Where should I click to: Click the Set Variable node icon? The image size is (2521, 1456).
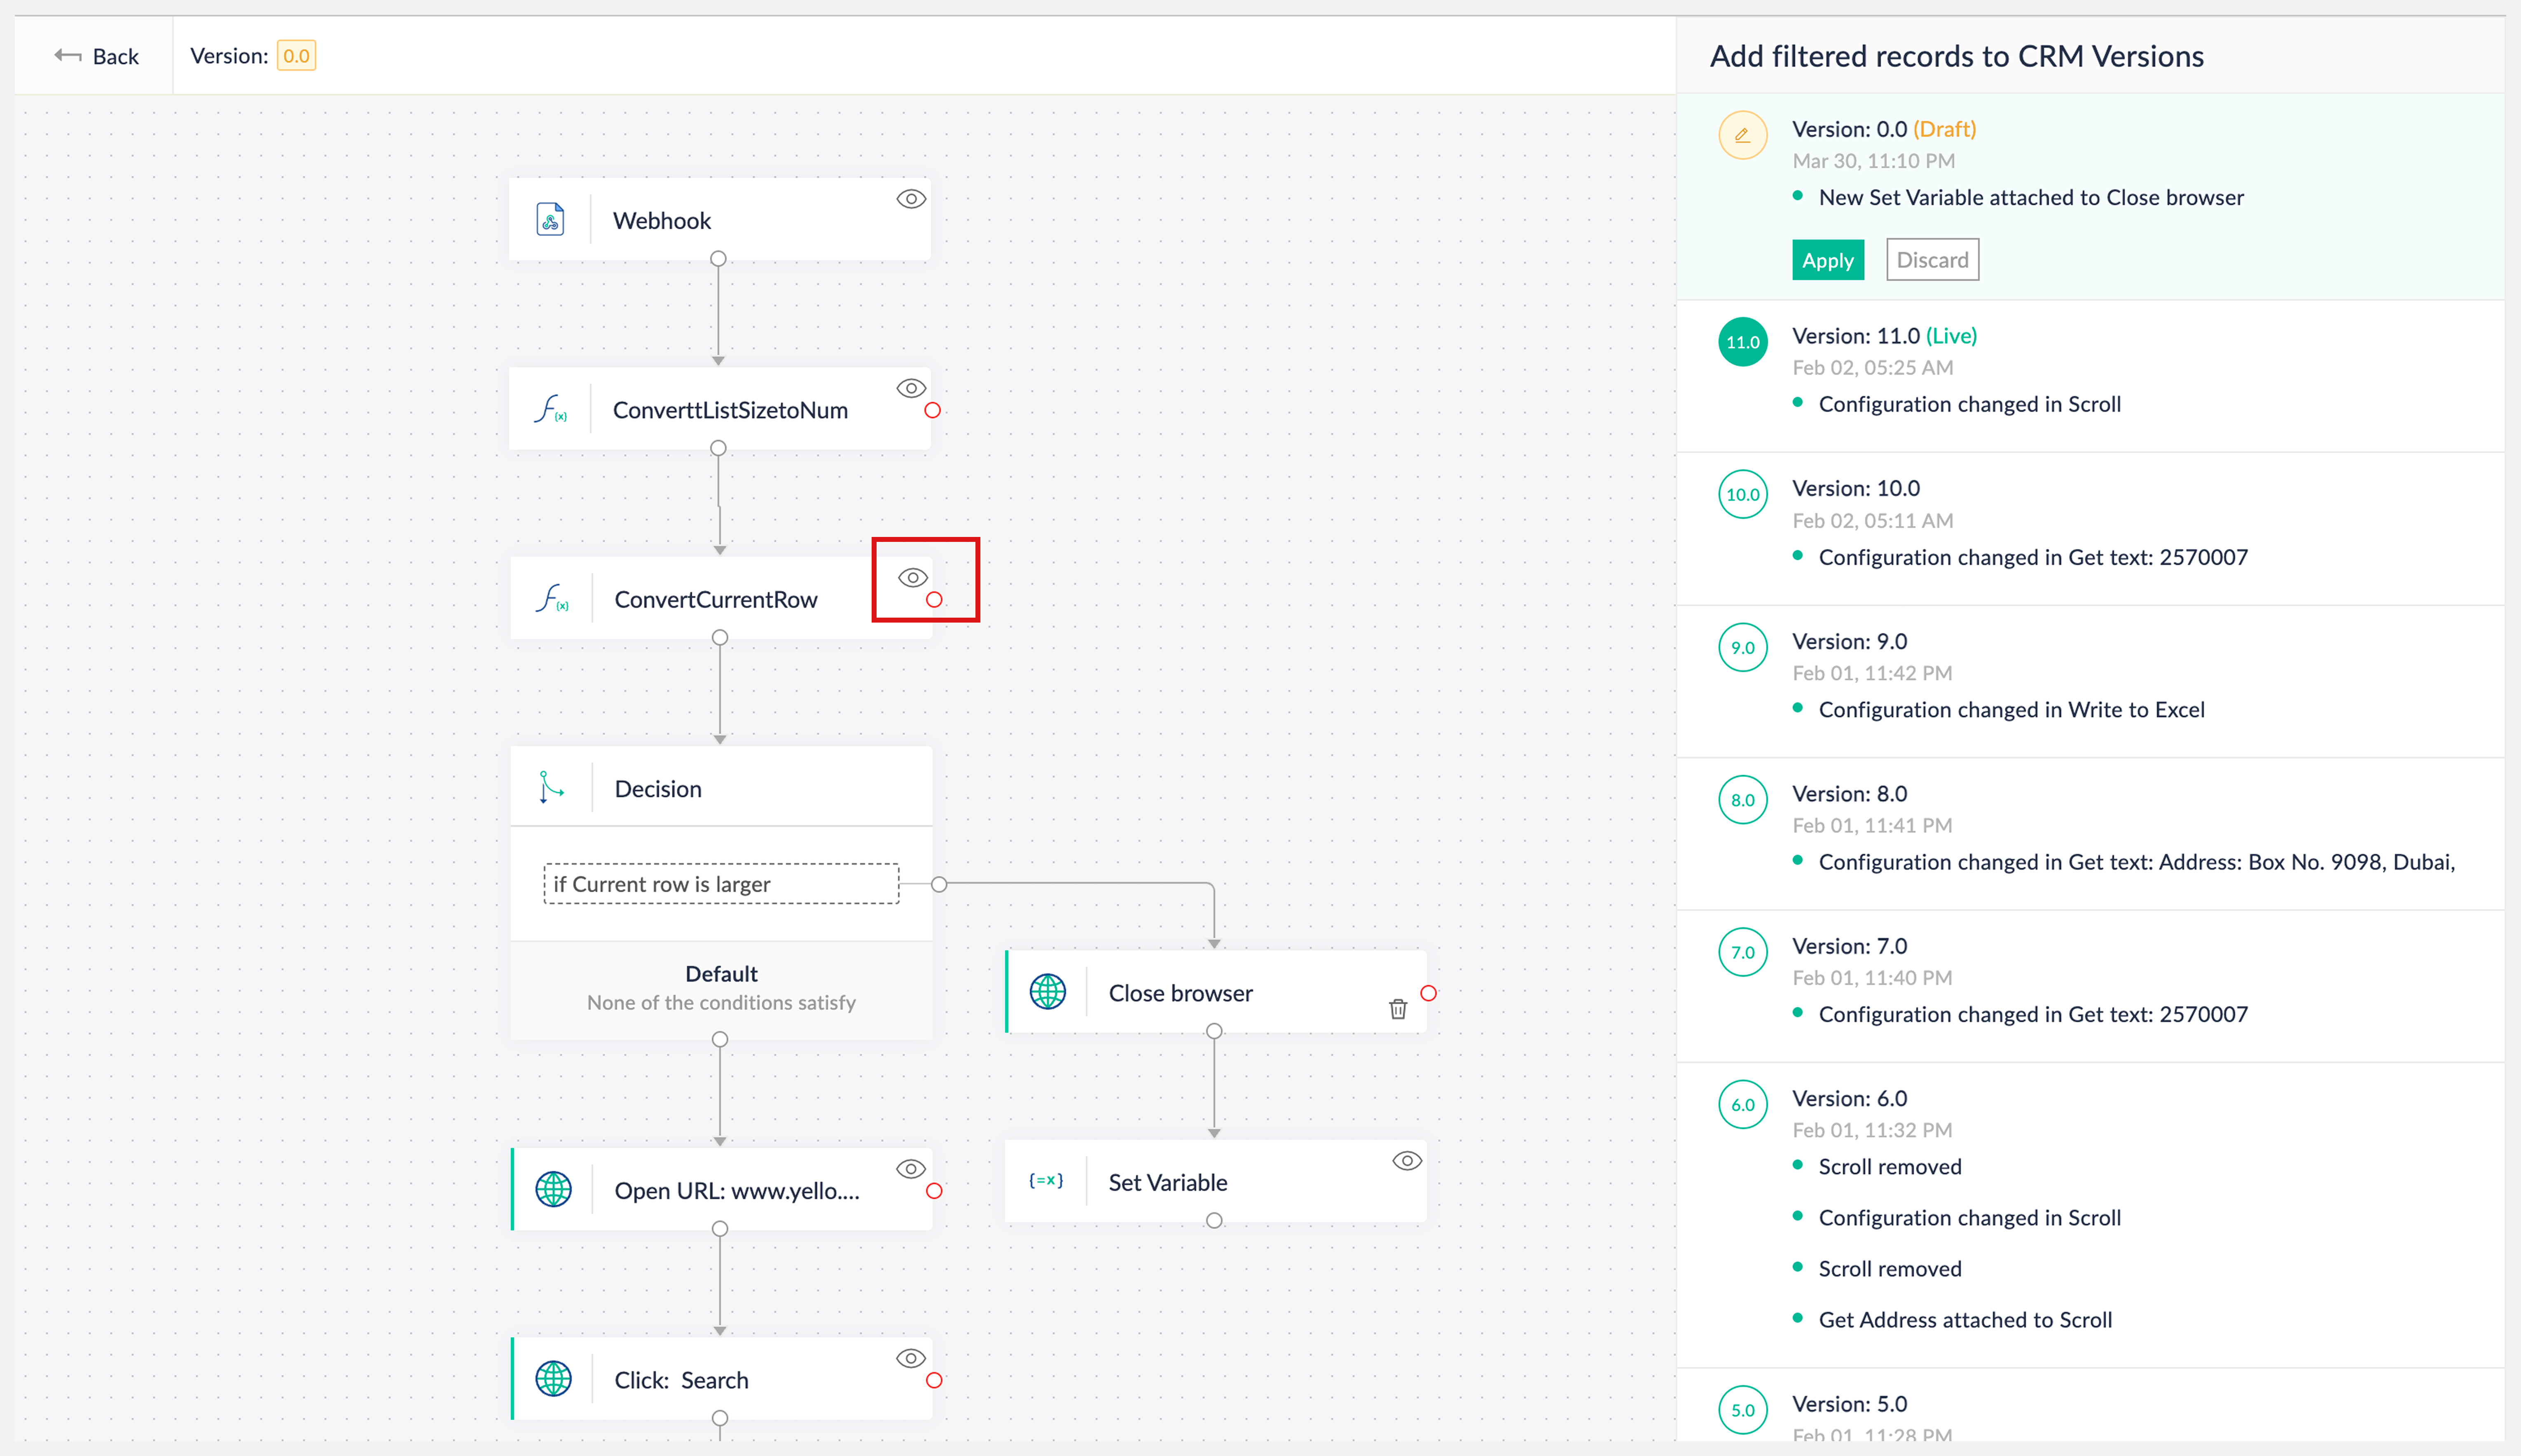(1046, 1181)
